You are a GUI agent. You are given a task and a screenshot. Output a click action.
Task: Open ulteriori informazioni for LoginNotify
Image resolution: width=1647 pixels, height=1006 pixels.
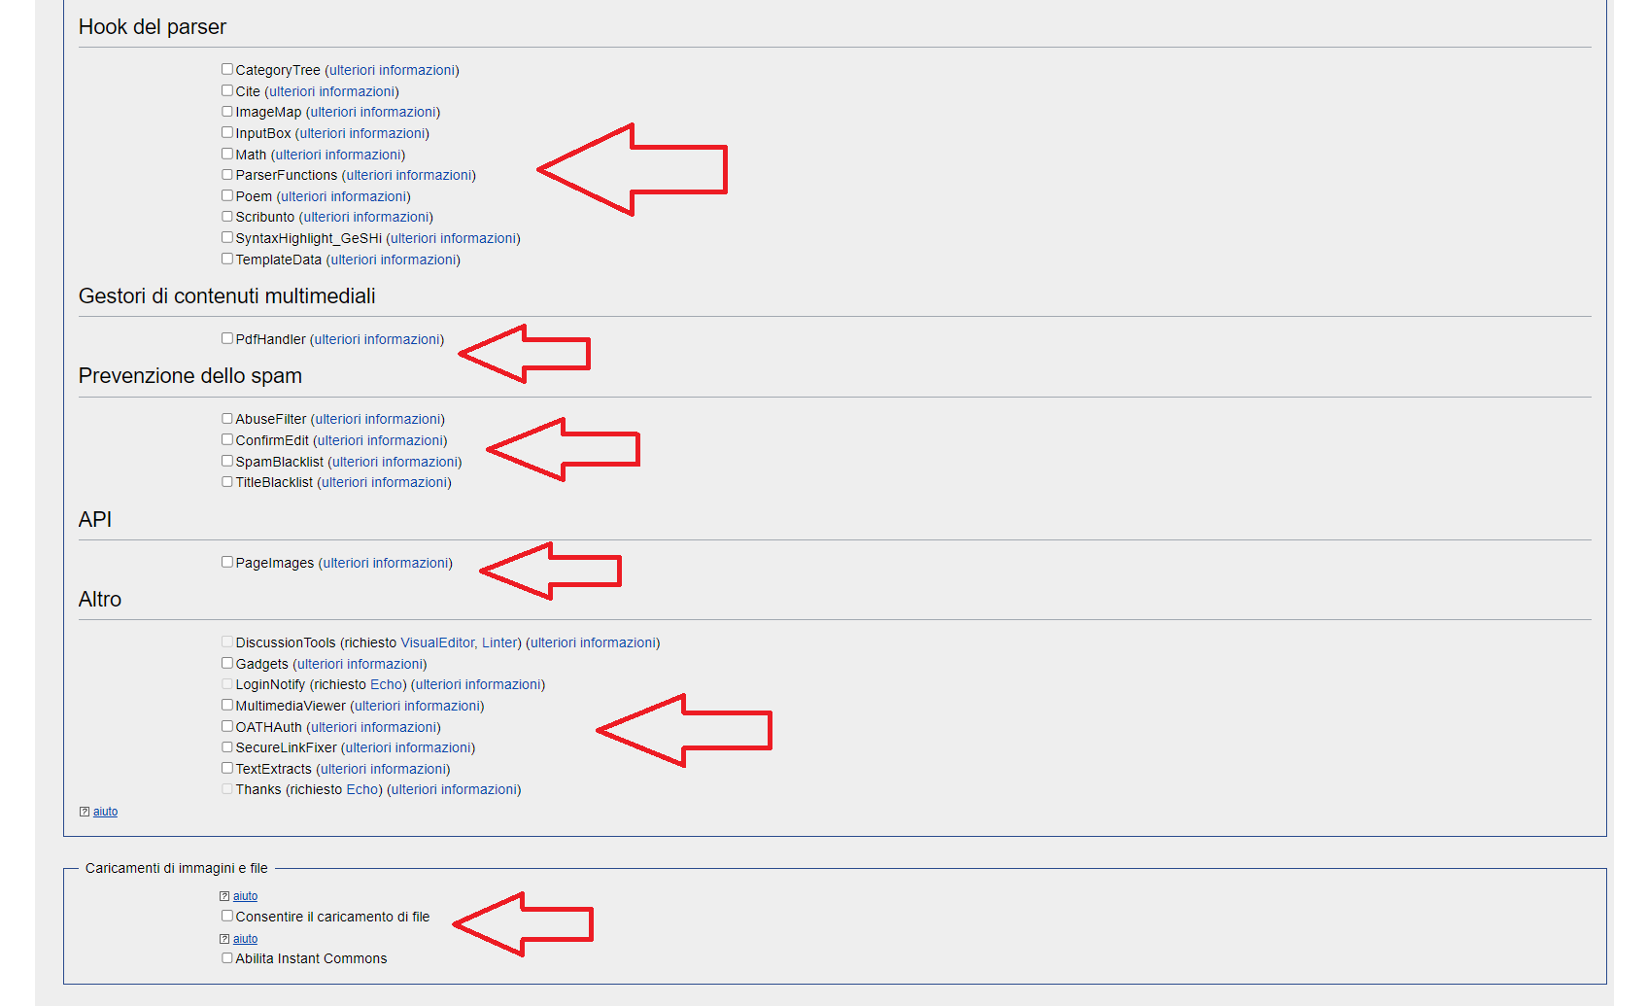click(x=479, y=684)
